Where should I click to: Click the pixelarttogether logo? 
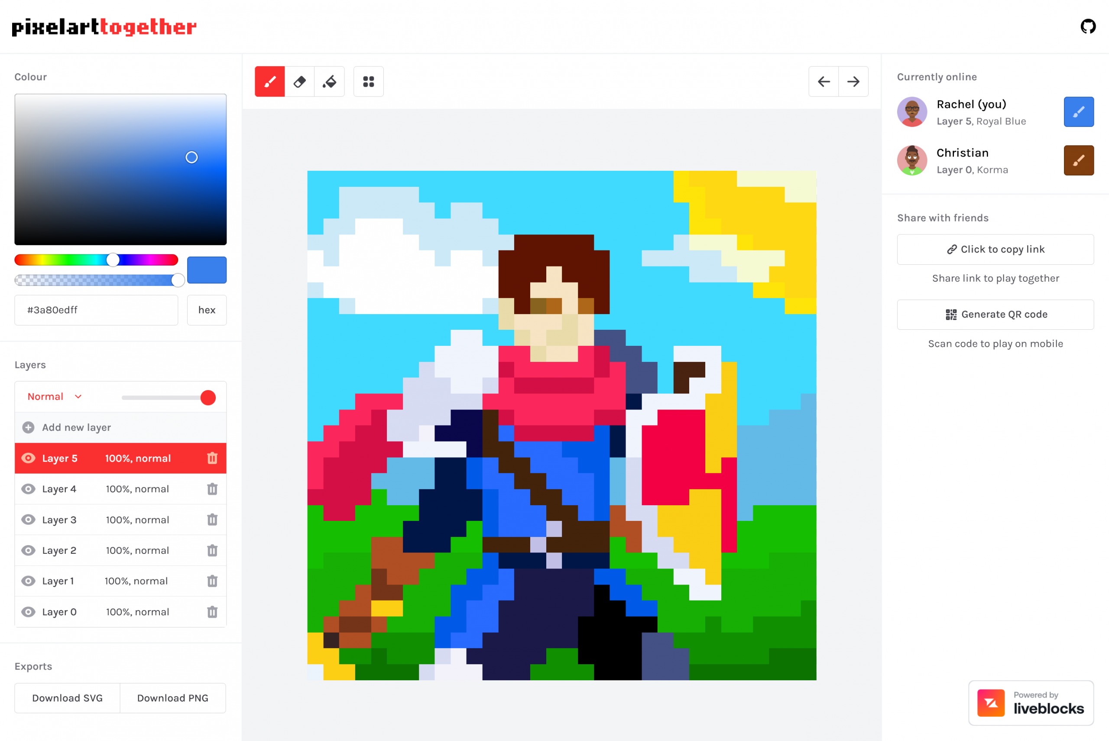[x=104, y=27]
